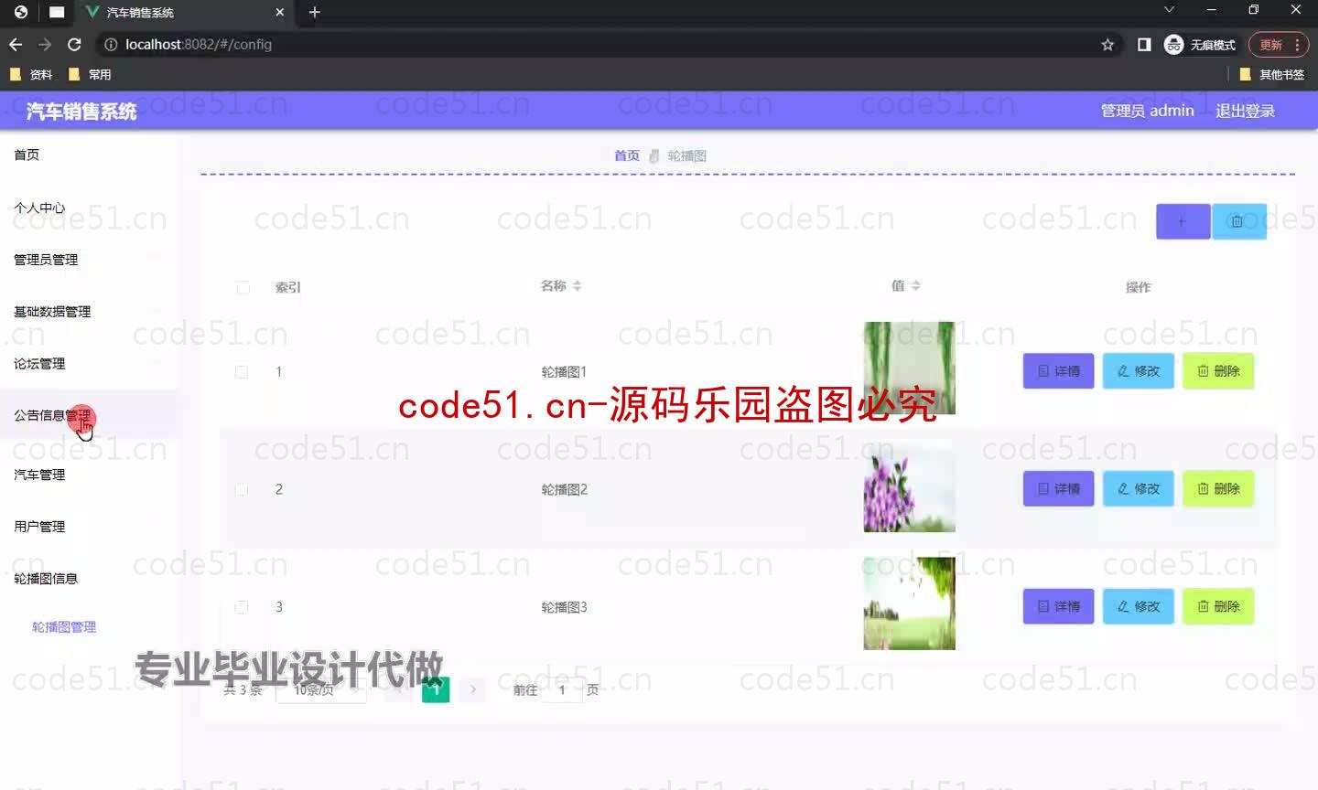This screenshot has height=790, width=1318.
Task: Click 删除 for 轮播图1
Action: [x=1218, y=371]
